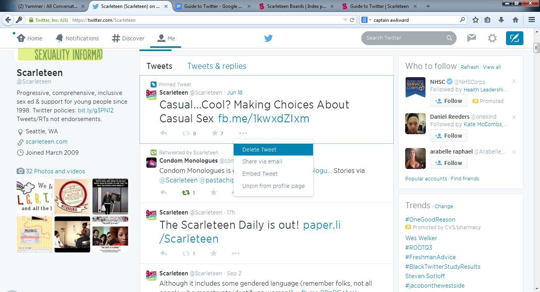Follow Daniel Reeders
This screenshot has width=540, height=292.
[x=449, y=136]
